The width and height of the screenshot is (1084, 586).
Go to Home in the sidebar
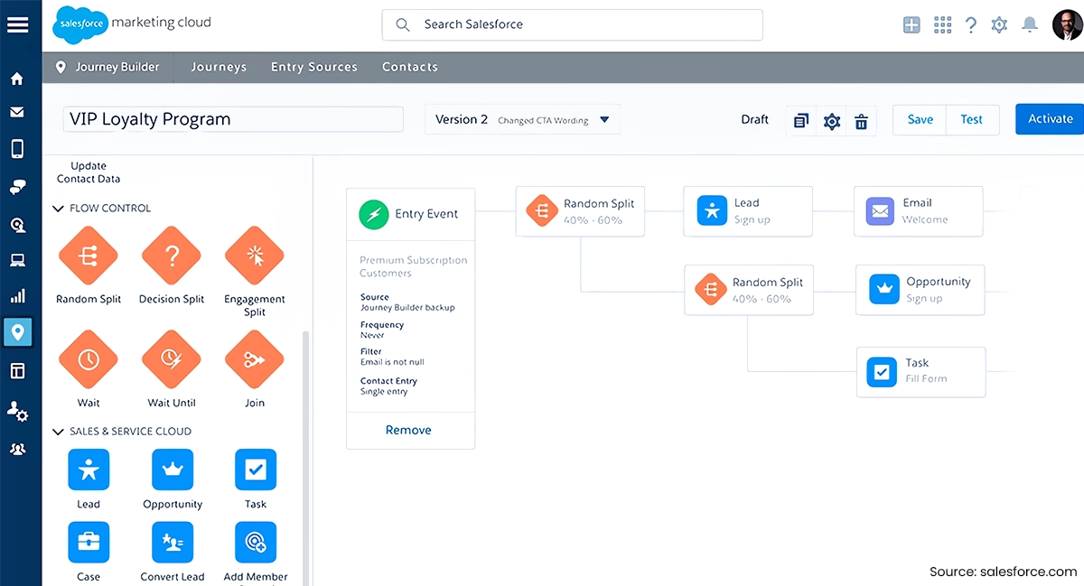[x=17, y=79]
